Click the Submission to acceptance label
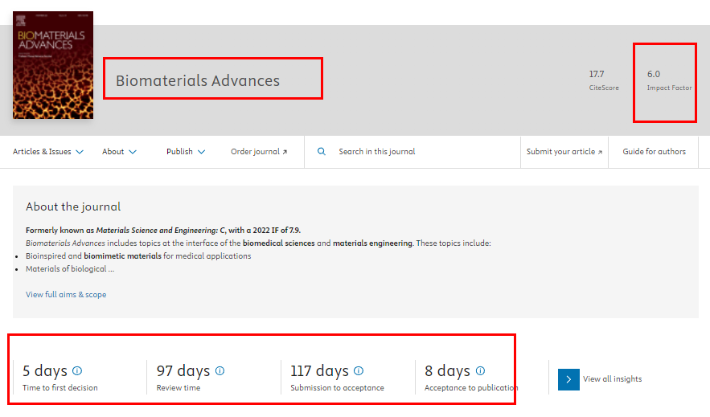710x417 pixels. click(x=338, y=387)
